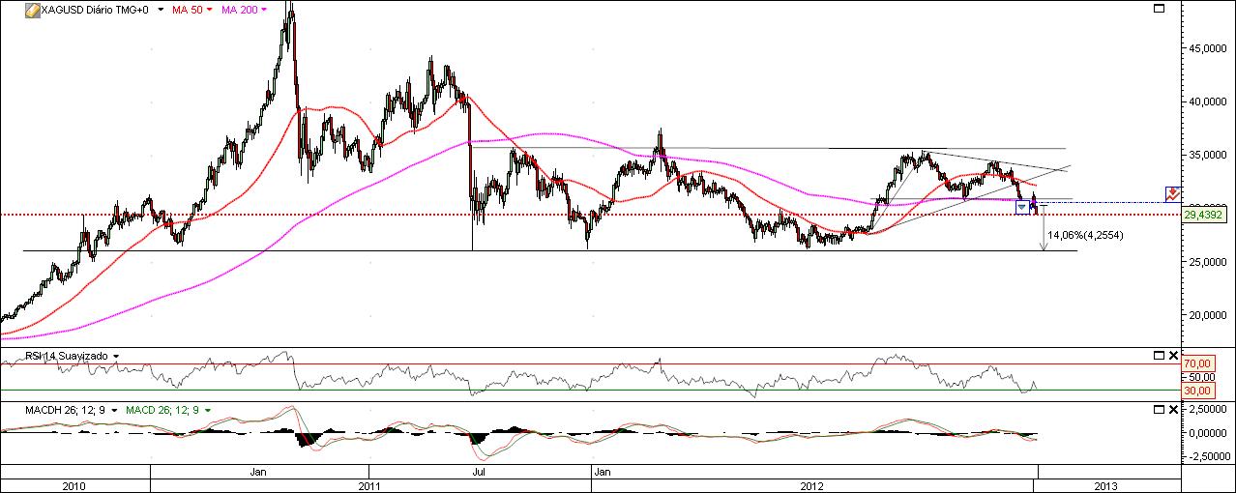Maximize the main price chart panel
1236x493 pixels.
pos(1160,9)
